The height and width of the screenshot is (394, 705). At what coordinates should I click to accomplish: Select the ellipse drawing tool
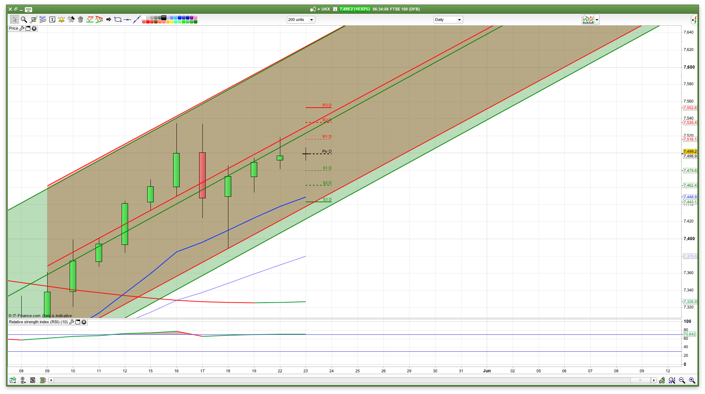(x=118, y=20)
